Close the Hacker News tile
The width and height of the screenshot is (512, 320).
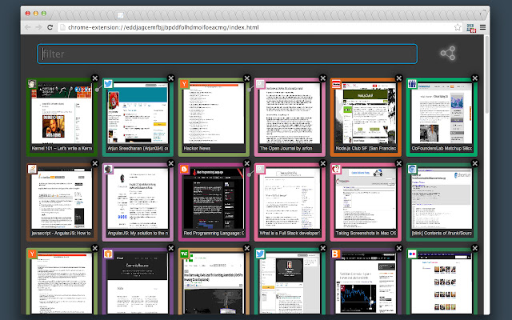247,78
